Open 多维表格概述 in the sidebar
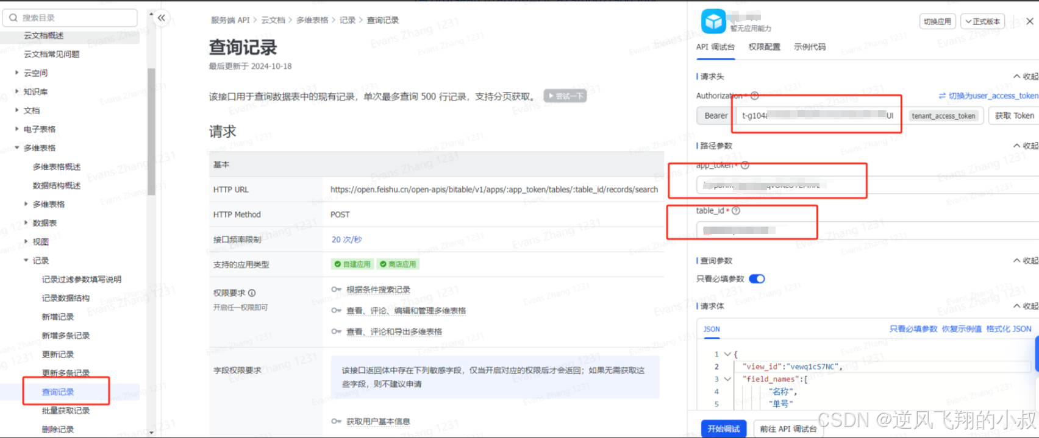The image size is (1039, 438). 57,167
